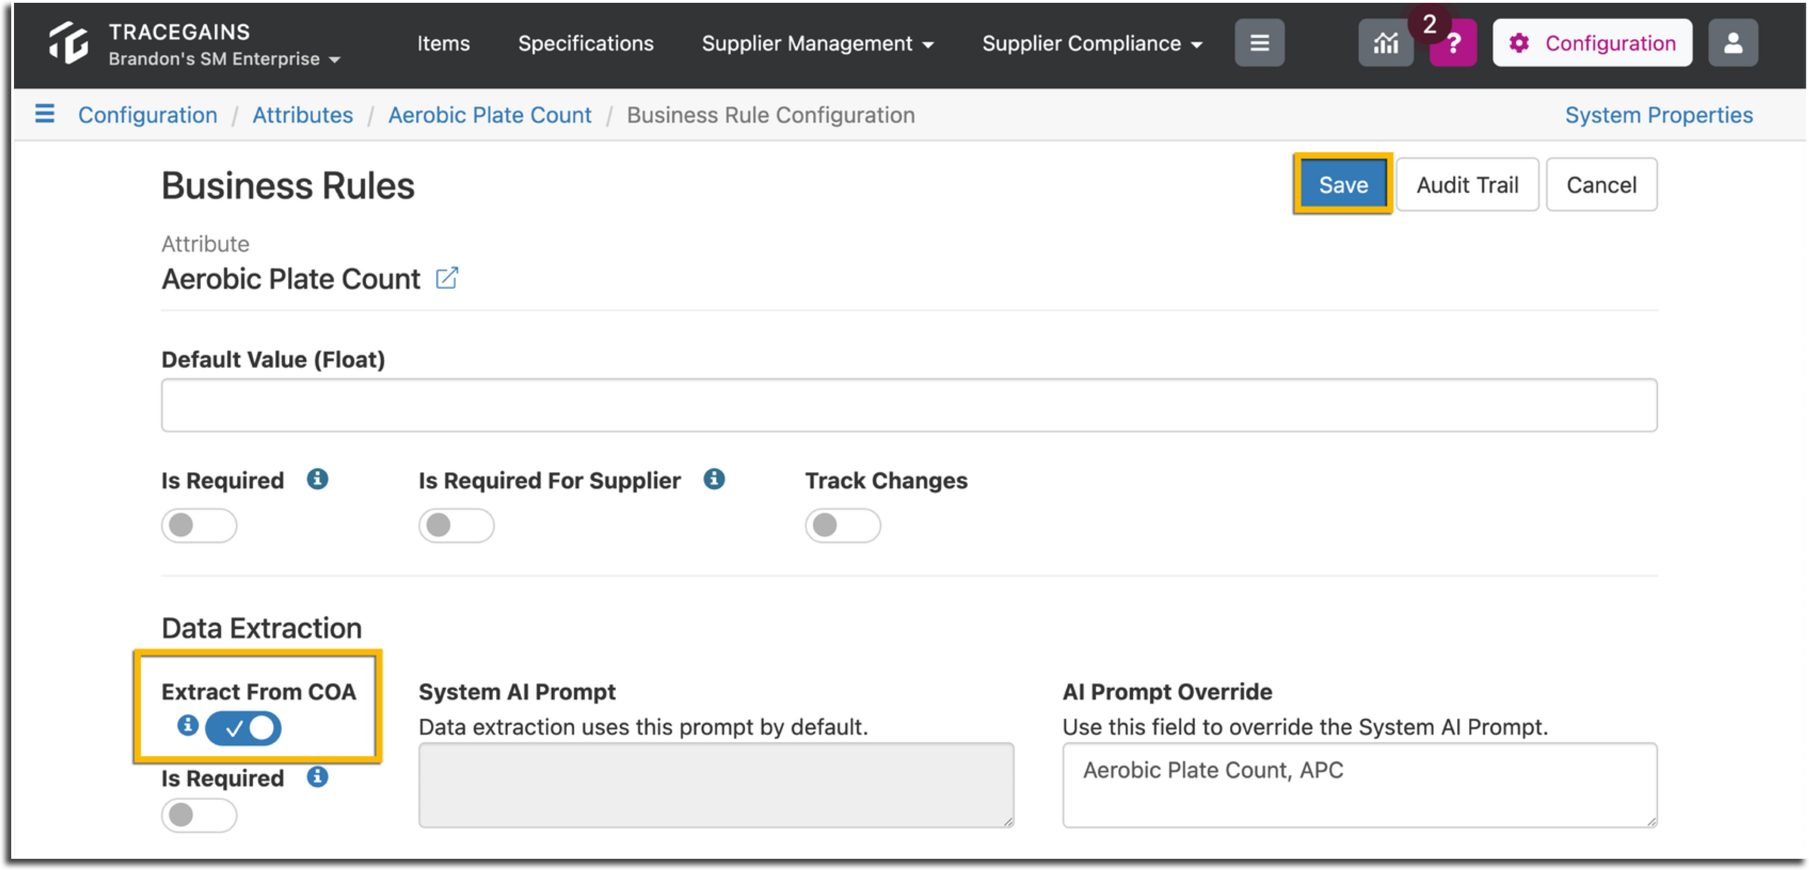Open the help question mark icon
The image size is (1809, 870).
(x=1453, y=43)
